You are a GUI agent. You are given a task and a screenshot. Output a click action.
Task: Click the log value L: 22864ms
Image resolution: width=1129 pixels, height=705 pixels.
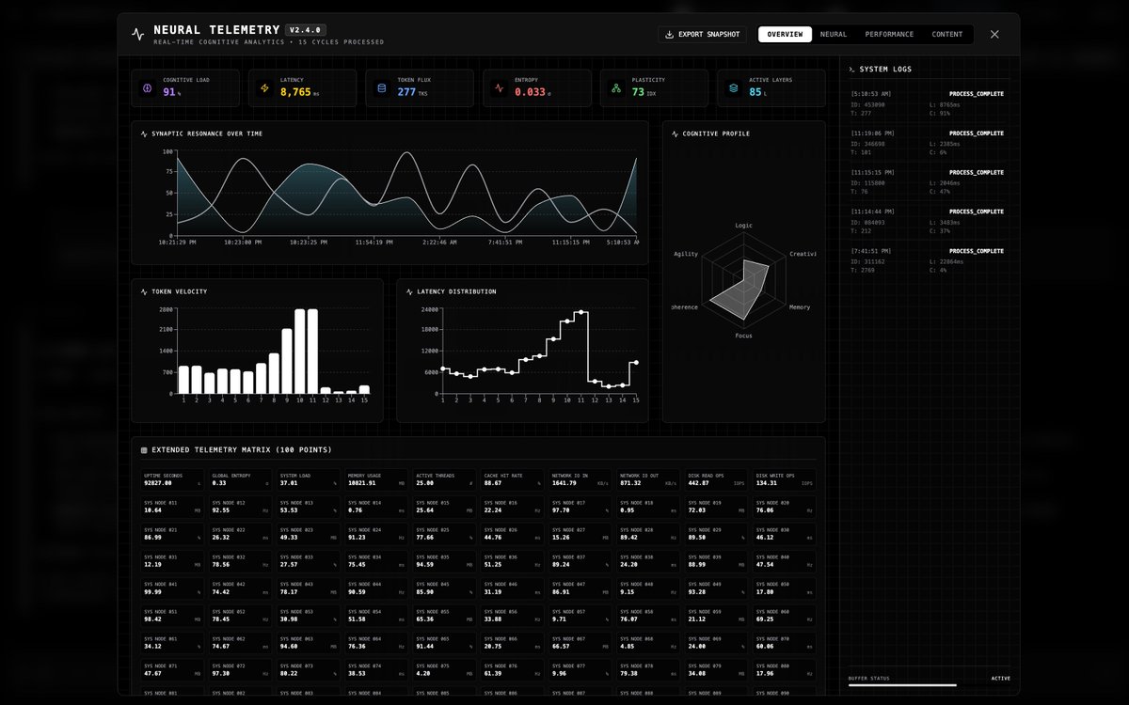click(946, 261)
